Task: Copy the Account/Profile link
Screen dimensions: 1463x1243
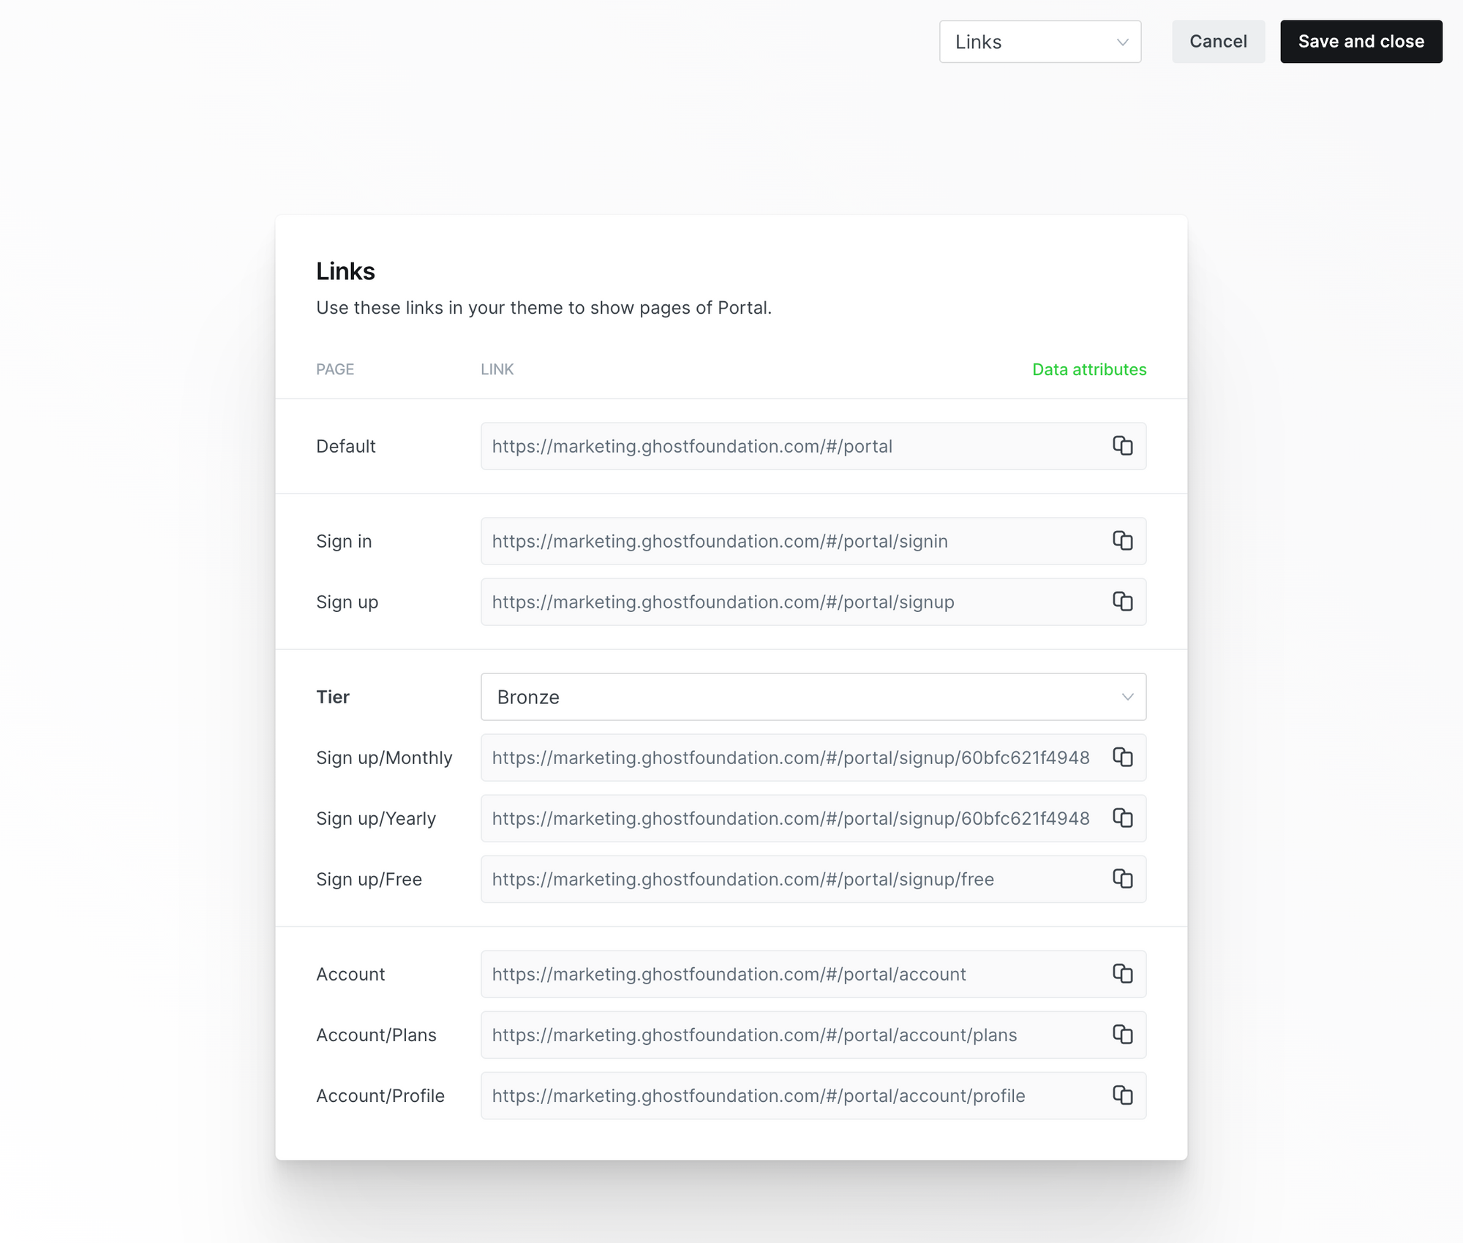Action: 1122,1095
